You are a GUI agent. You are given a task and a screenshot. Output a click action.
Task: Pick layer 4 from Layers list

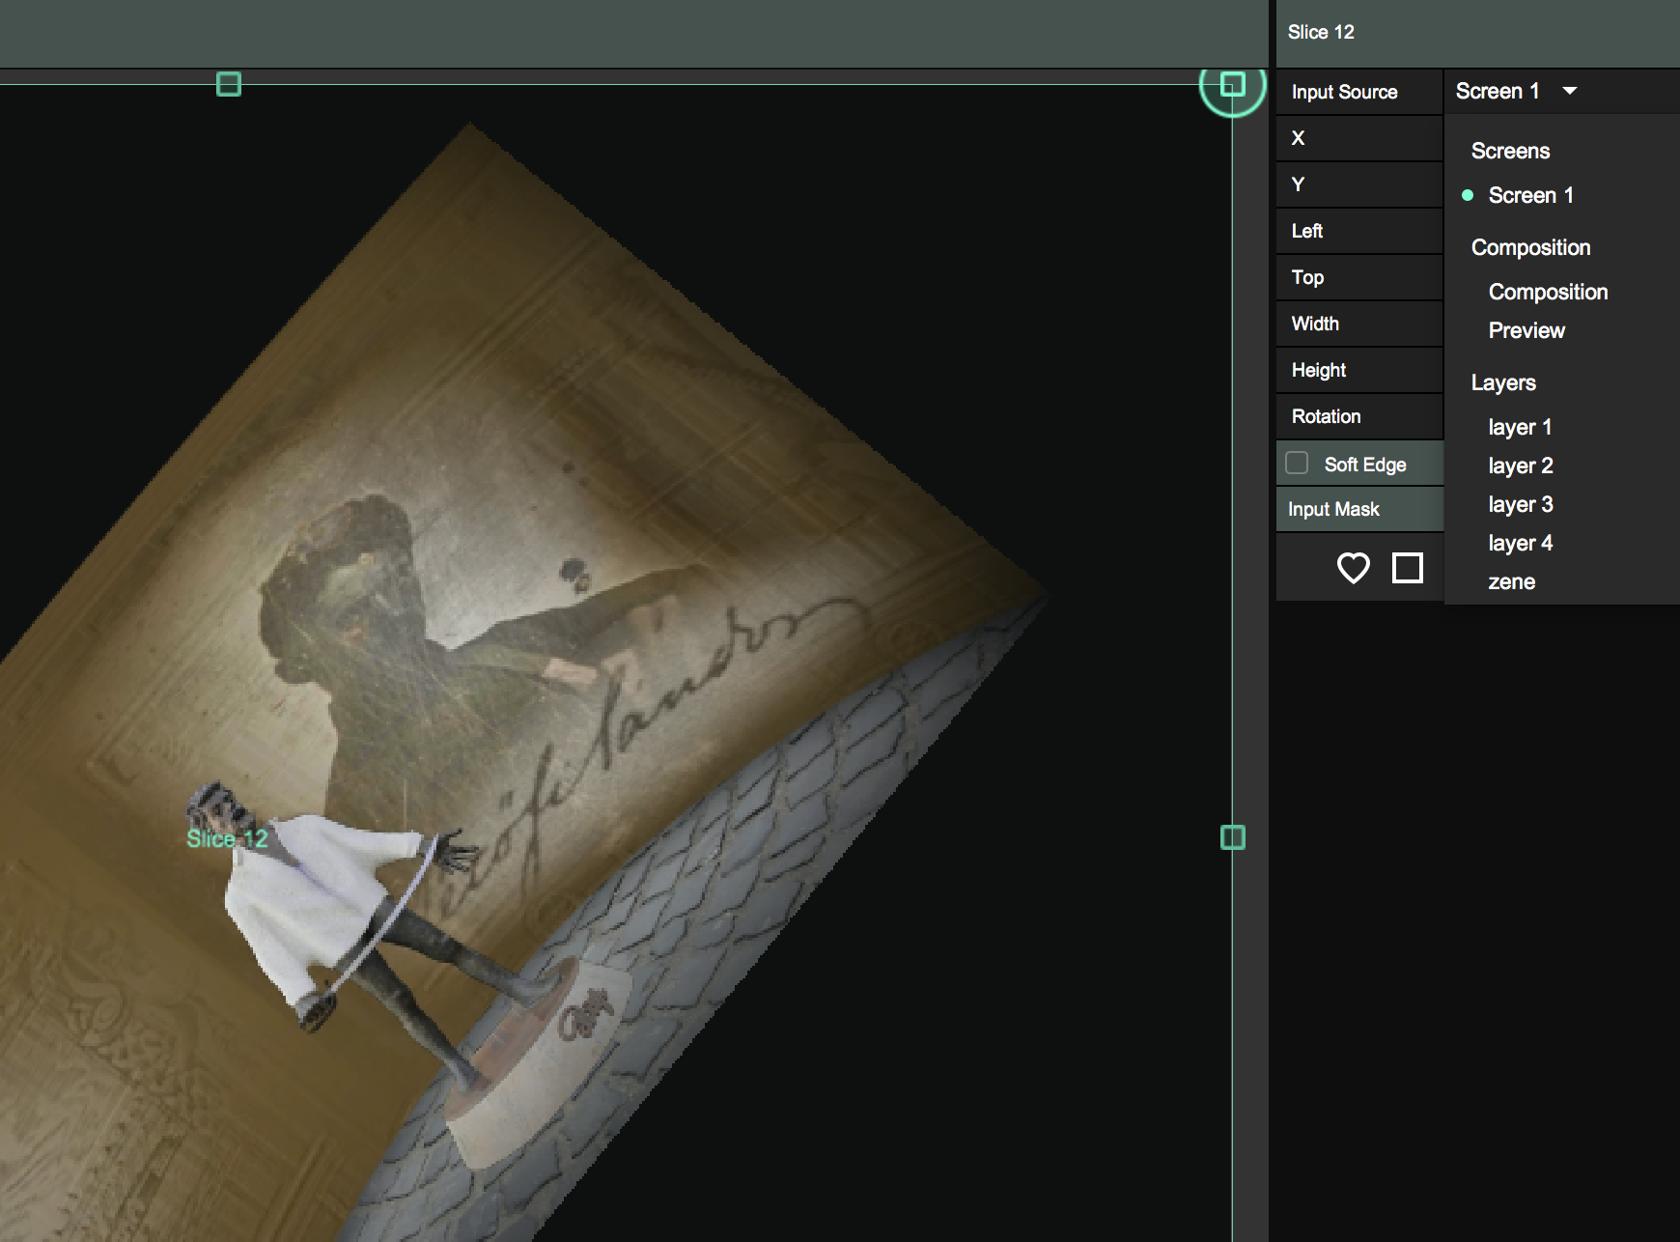pos(1520,543)
